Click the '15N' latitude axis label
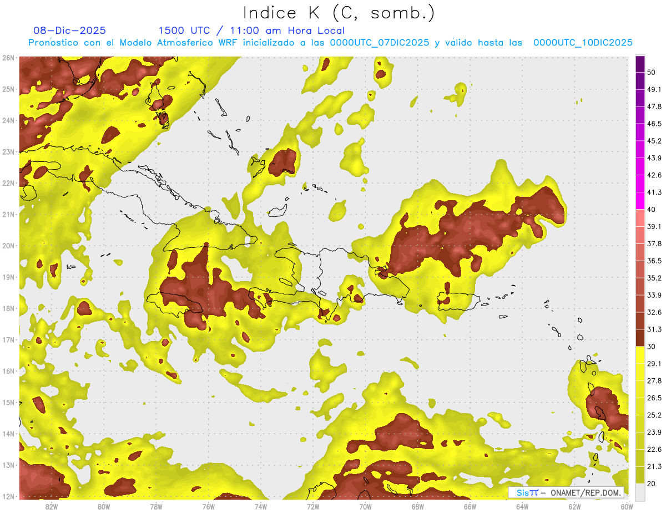Screen dimensions: 666x514 point(8,403)
